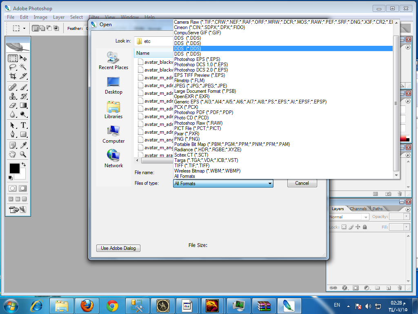Click the foreground color swatch
Image resolution: width=418 pixels, height=314 pixels.
tap(14, 168)
